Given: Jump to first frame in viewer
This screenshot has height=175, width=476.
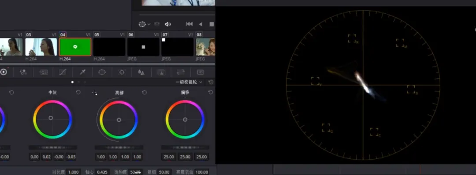Looking at the screenshot, I should [x=189, y=24].
